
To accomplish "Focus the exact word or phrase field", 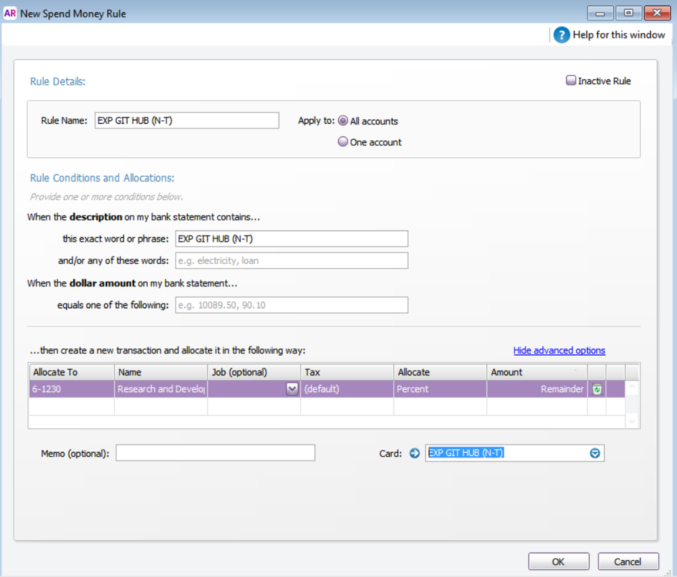I will click(292, 238).
